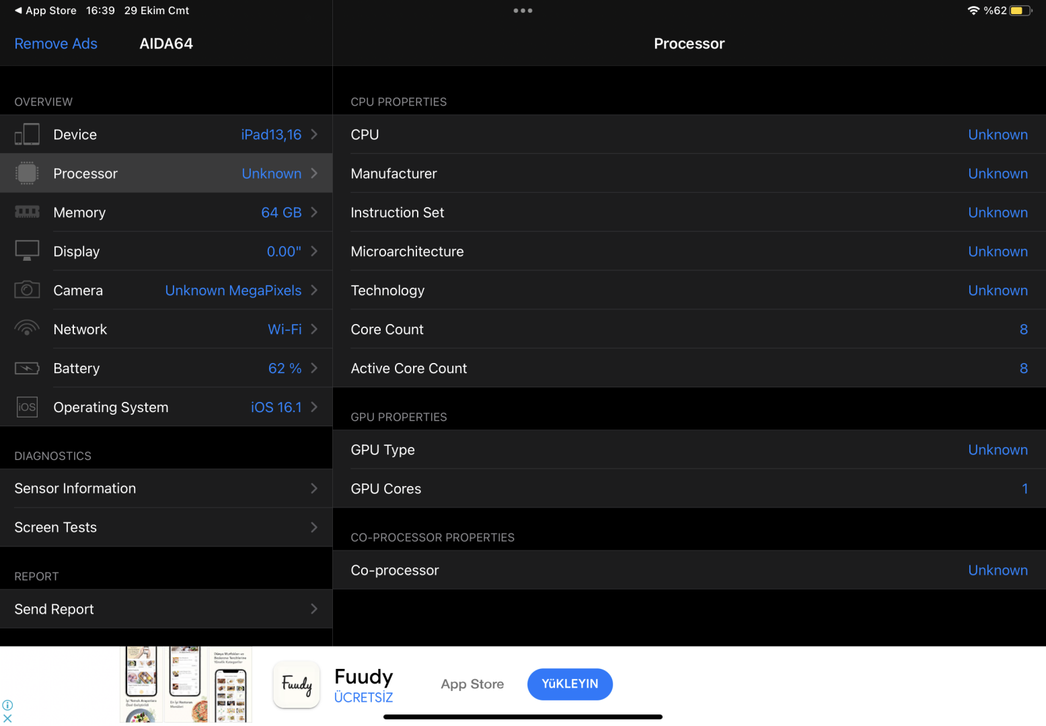Tap the Unknown MegaPixels value
Viewport: 1046px width, 726px height.
[x=233, y=290]
